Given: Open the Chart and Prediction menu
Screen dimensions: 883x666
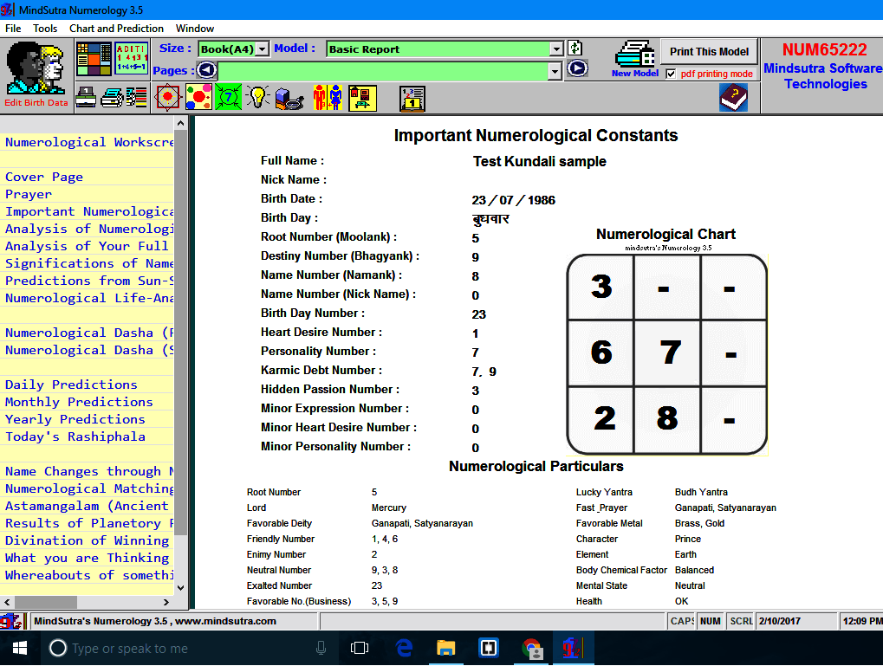Looking at the screenshot, I should pyautogui.click(x=116, y=28).
